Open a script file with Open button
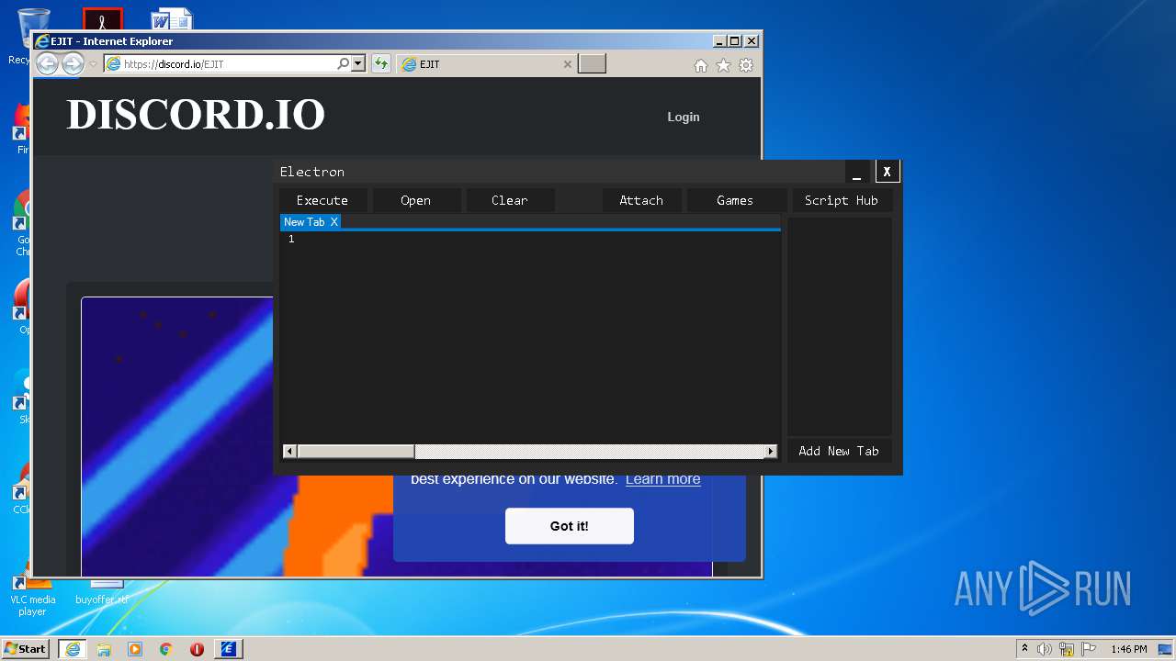The image size is (1176, 661). [416, 200]
